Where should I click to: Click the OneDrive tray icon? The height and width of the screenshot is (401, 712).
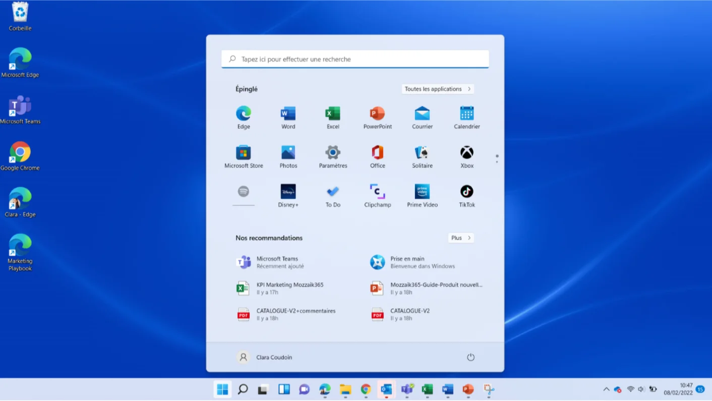coord(618,389)
